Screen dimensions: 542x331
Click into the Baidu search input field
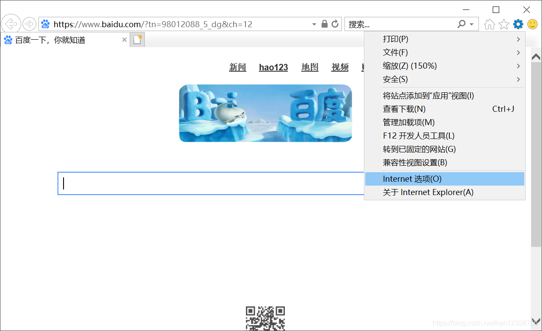click(211, 183)
